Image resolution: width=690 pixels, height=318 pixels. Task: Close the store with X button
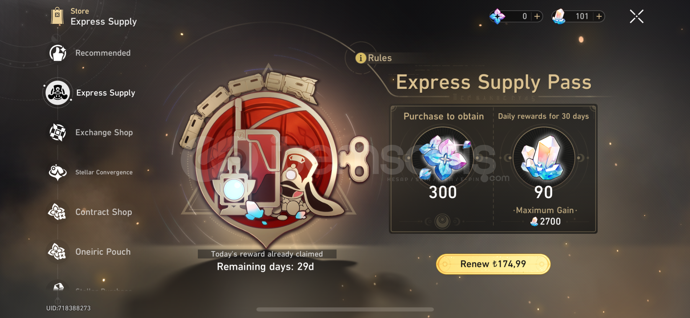tap(637, 16)
